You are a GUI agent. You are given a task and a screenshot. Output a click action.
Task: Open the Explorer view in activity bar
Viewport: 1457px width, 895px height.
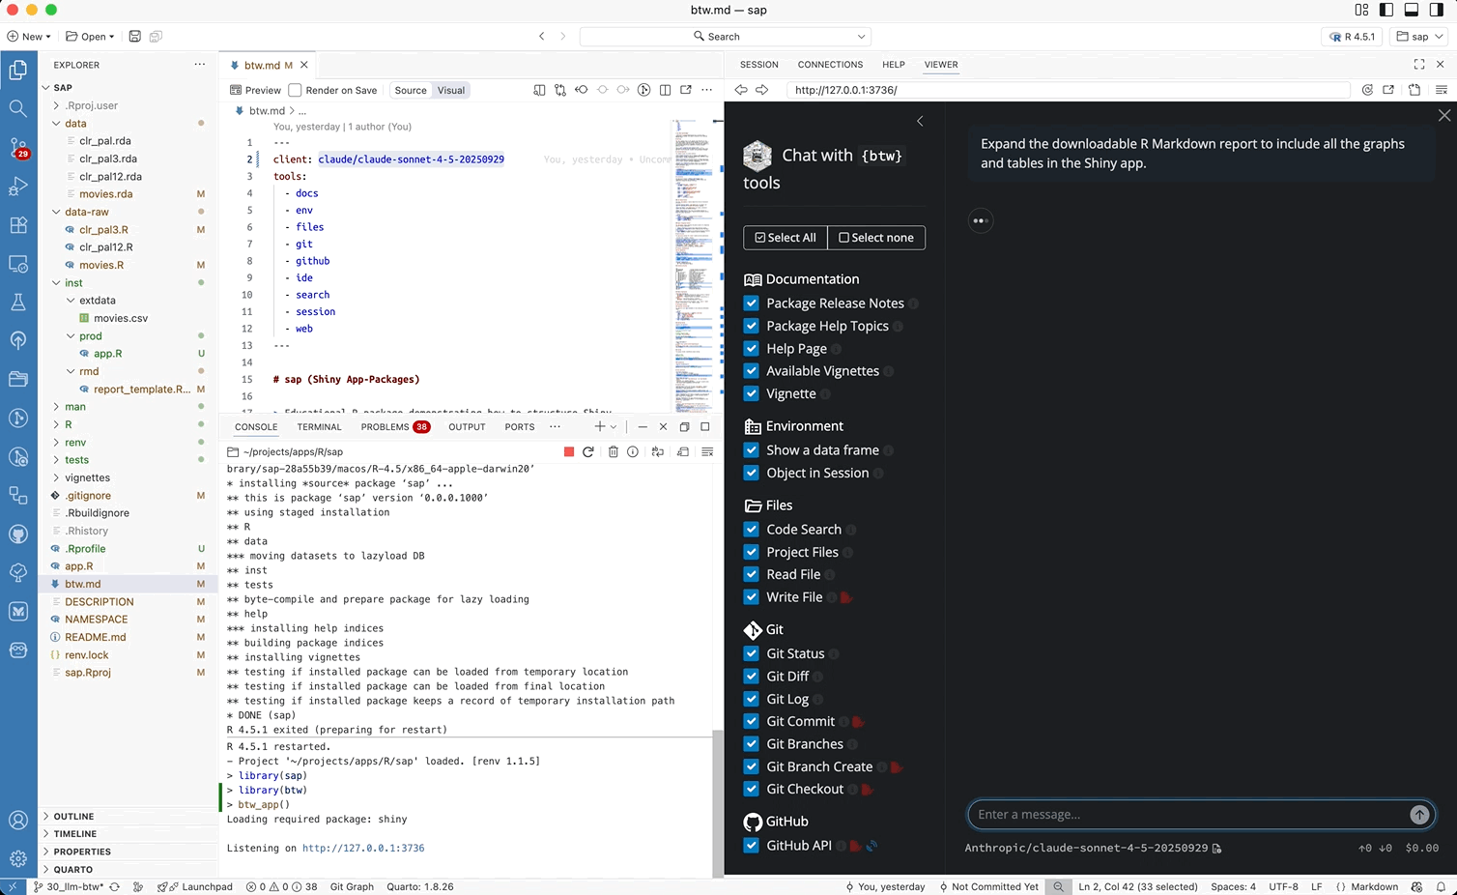pyautogui.click(x=18, y=70)
